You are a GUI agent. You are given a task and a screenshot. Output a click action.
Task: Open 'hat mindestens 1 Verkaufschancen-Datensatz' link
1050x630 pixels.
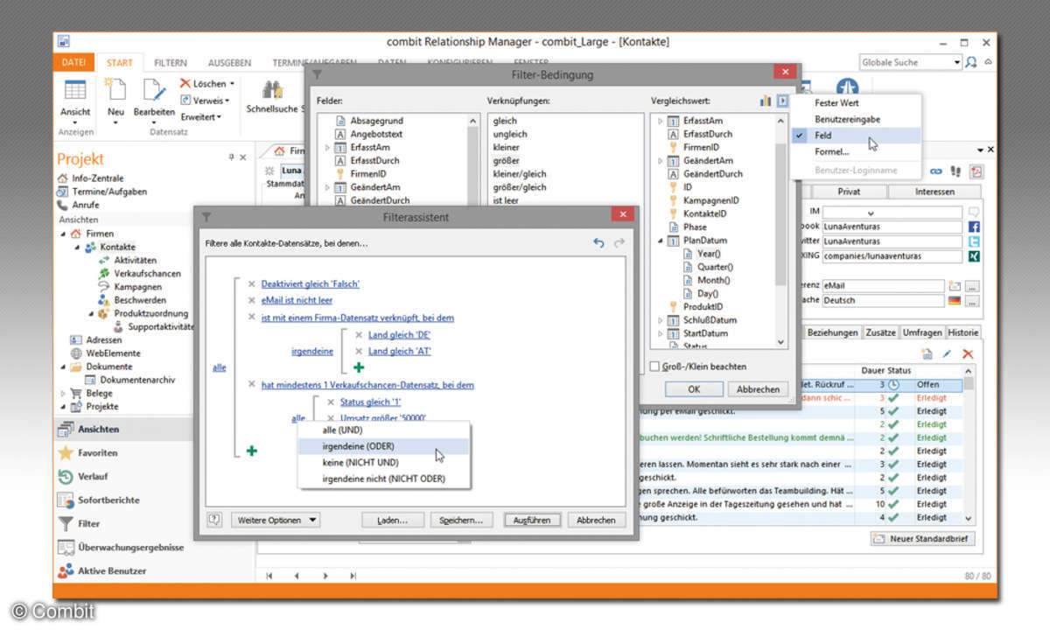point(367,385)
